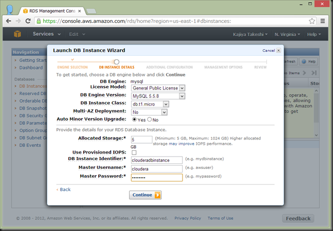333x231 pixels.
Task: Close the wizard with X icon
Action: click(278, 50)
